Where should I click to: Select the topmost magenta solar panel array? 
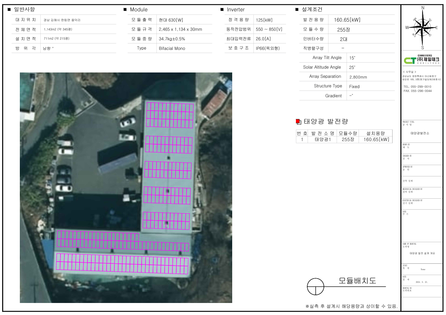170,115
